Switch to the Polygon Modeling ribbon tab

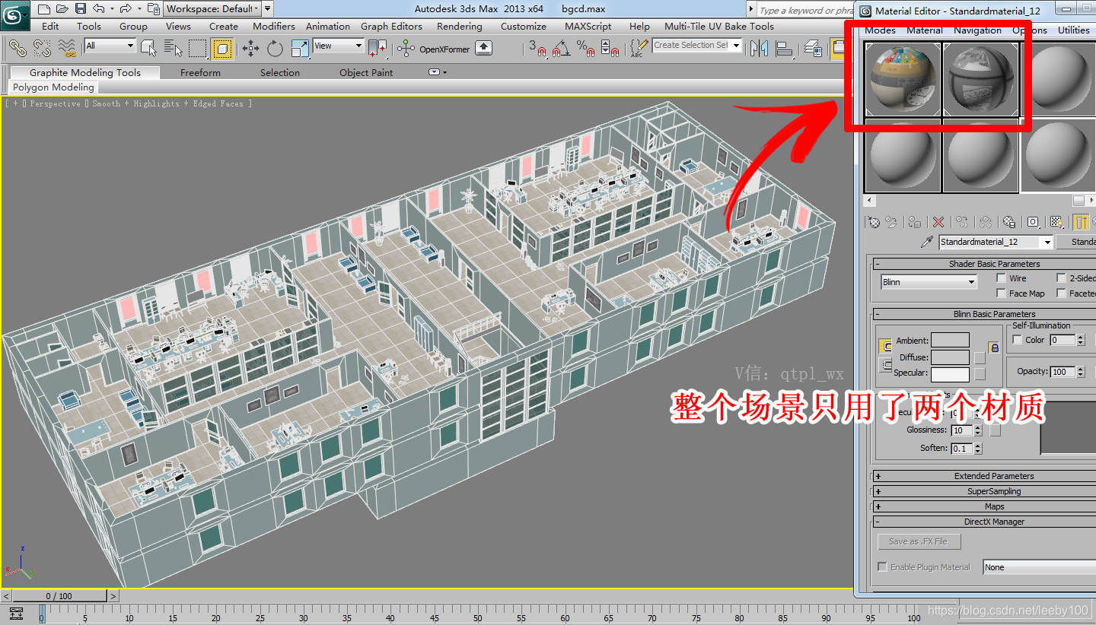pyautogui.click(x=53, y=87)
